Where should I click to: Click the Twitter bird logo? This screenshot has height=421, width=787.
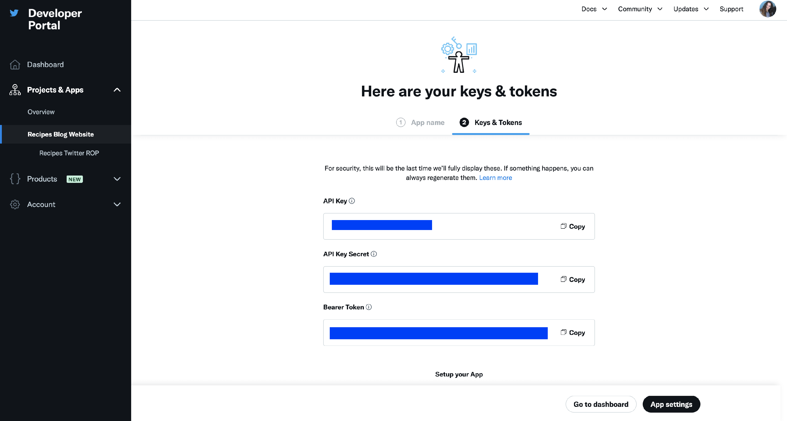pyautogui.click(x=14, y=13)
